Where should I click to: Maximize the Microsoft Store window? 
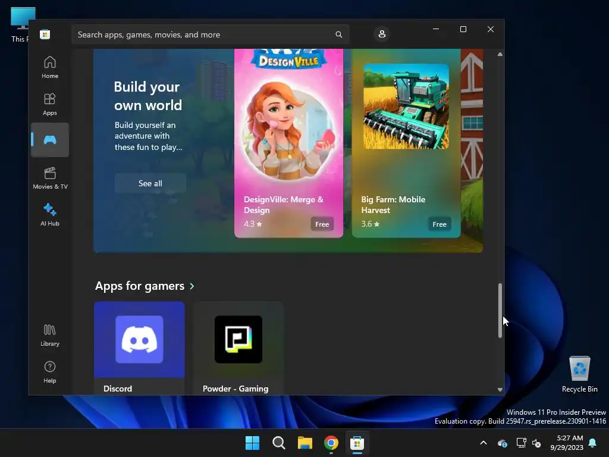click(x=463, y=29)
